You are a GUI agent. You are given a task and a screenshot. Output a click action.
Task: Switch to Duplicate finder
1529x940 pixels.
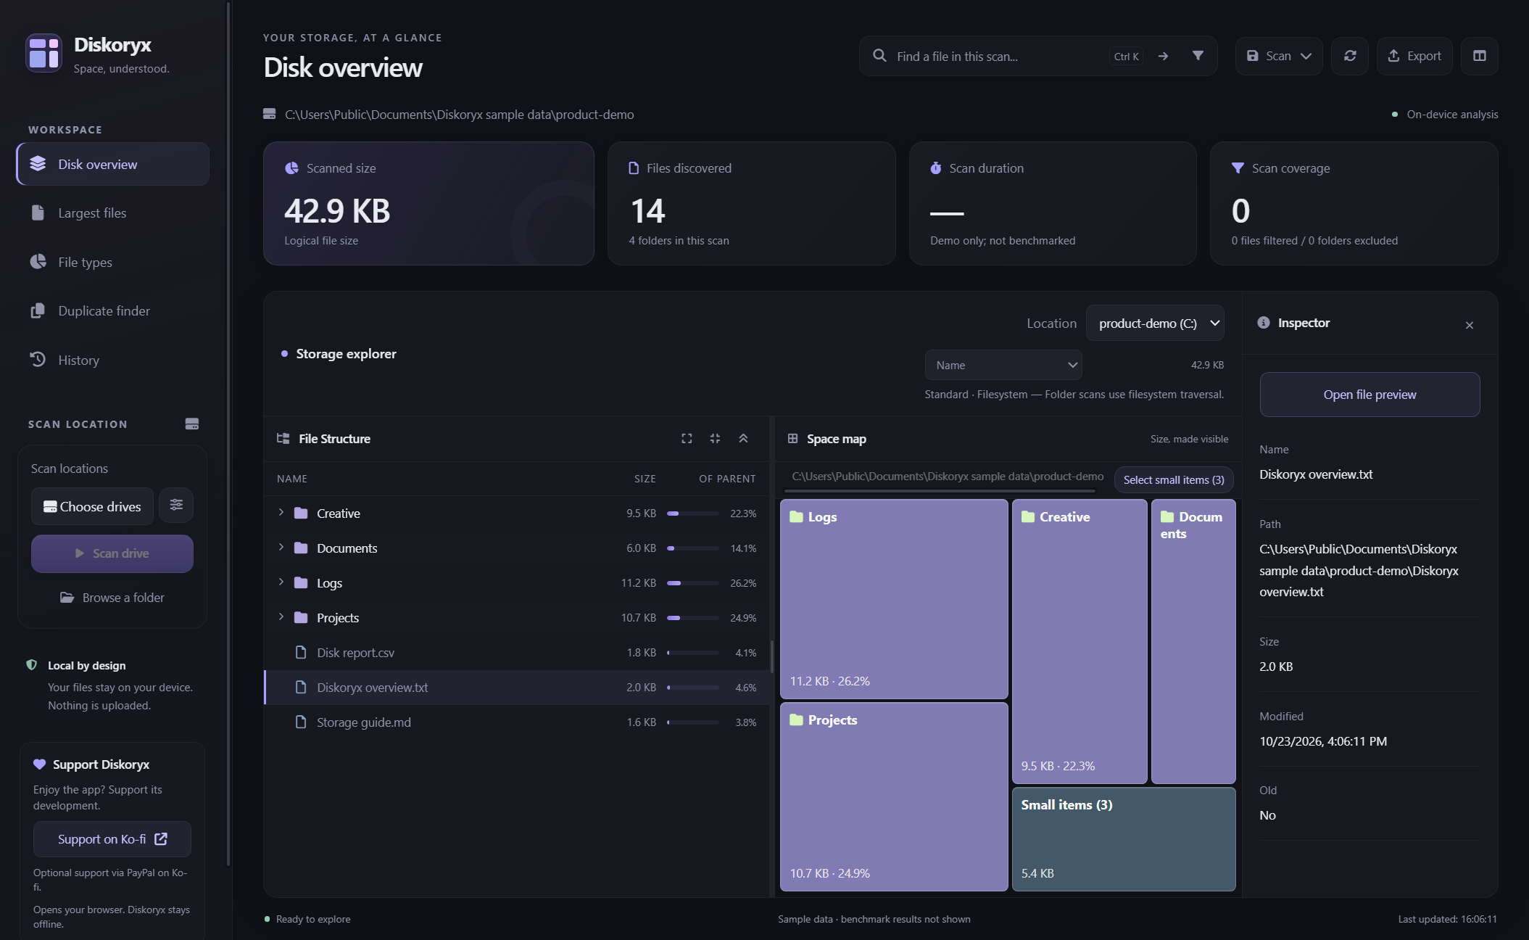[x=112, y=310]
